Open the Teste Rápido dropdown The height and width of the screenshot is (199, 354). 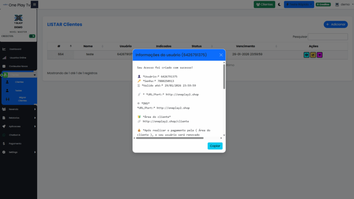(x=299, y=4)
